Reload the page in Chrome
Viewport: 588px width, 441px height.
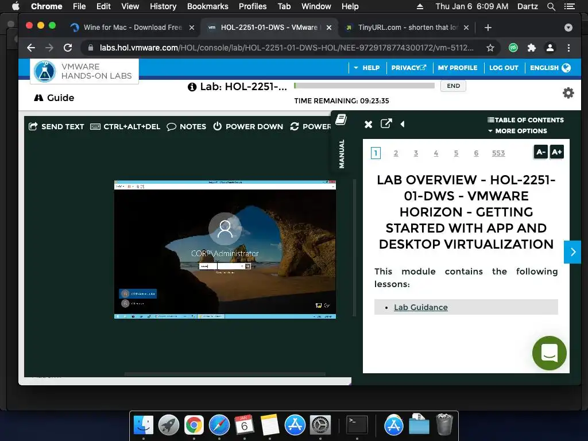point(68,48)
